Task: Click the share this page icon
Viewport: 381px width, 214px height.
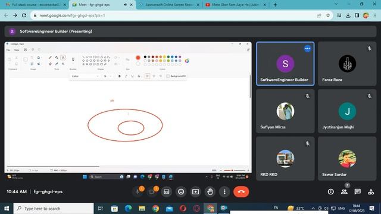Action: [x=319, y=15]
